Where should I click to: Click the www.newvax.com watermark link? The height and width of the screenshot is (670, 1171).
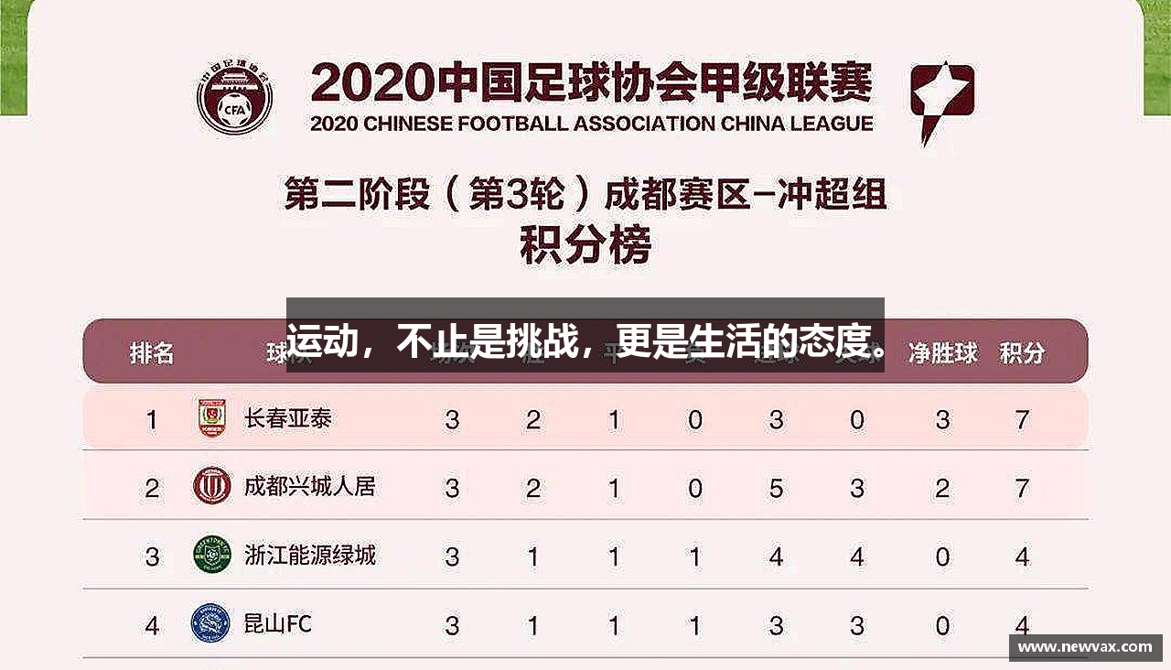1085,647
